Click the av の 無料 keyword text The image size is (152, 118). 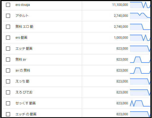tap(23, 70)
